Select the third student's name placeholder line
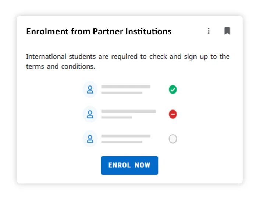Viewport: 260px width, 199px height. pos(126,136)
